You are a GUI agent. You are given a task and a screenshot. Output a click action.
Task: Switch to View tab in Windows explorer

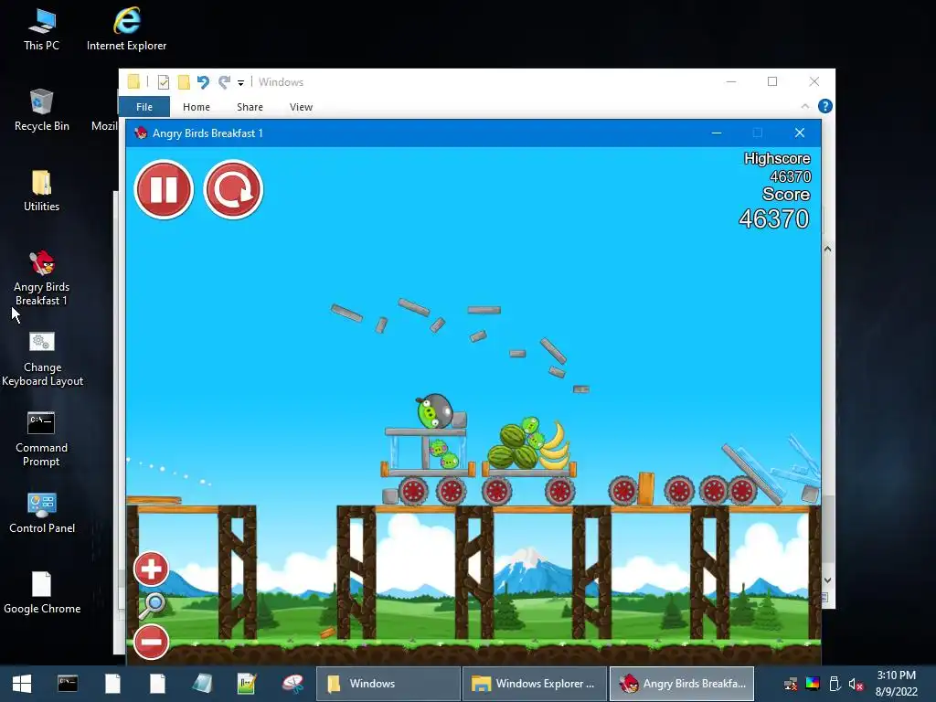coord(301,107)
